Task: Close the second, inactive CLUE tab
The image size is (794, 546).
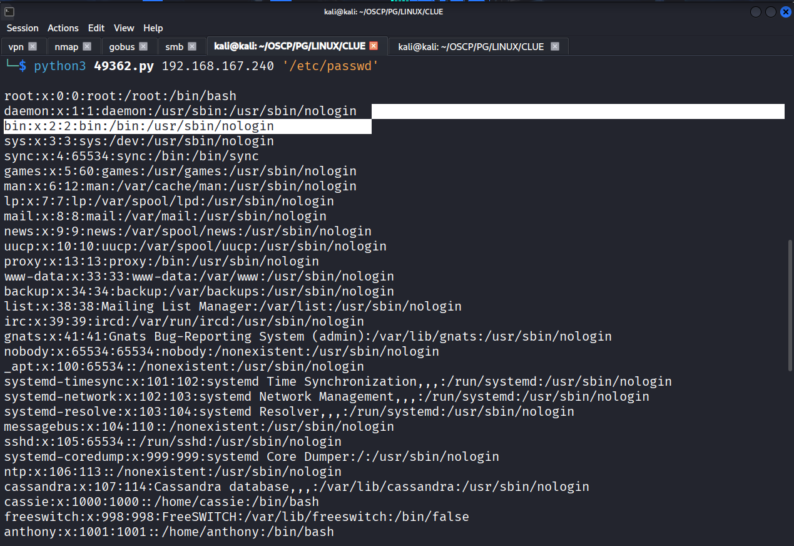Action: pos(554,46)
